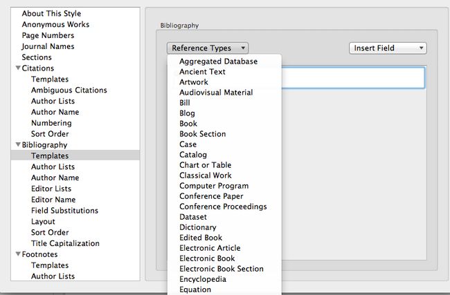Image resolution: width=450 pixels, height=295 pixels.
Task: Select Journal Names in sidebar
Action: point(48,46)
